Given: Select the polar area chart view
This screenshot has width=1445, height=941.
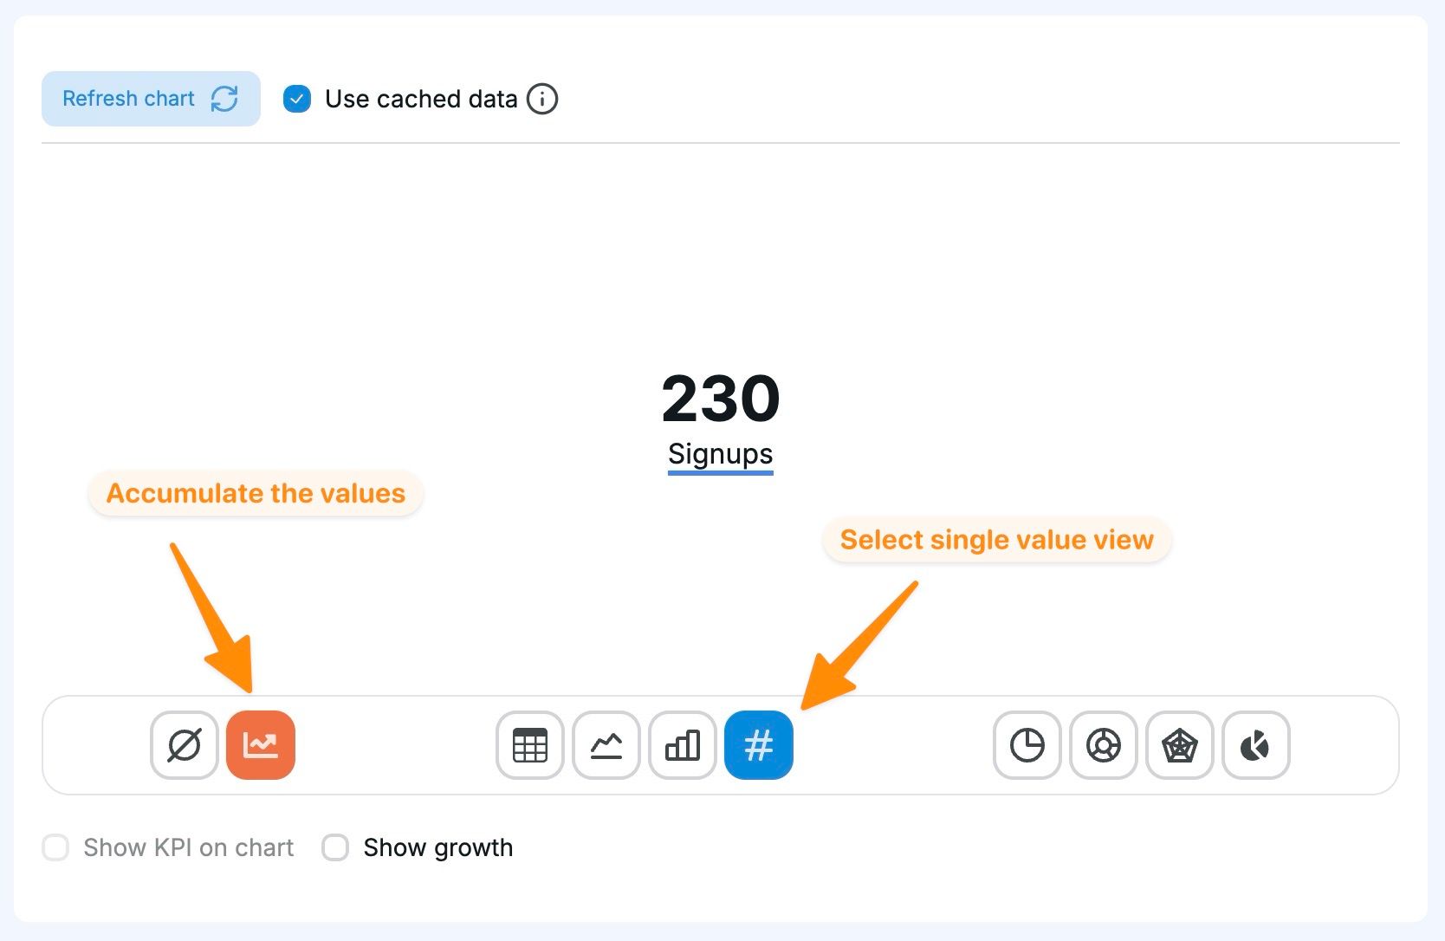Looking at the screenshot, I should pyautogui.click(x=1256, y=745).
